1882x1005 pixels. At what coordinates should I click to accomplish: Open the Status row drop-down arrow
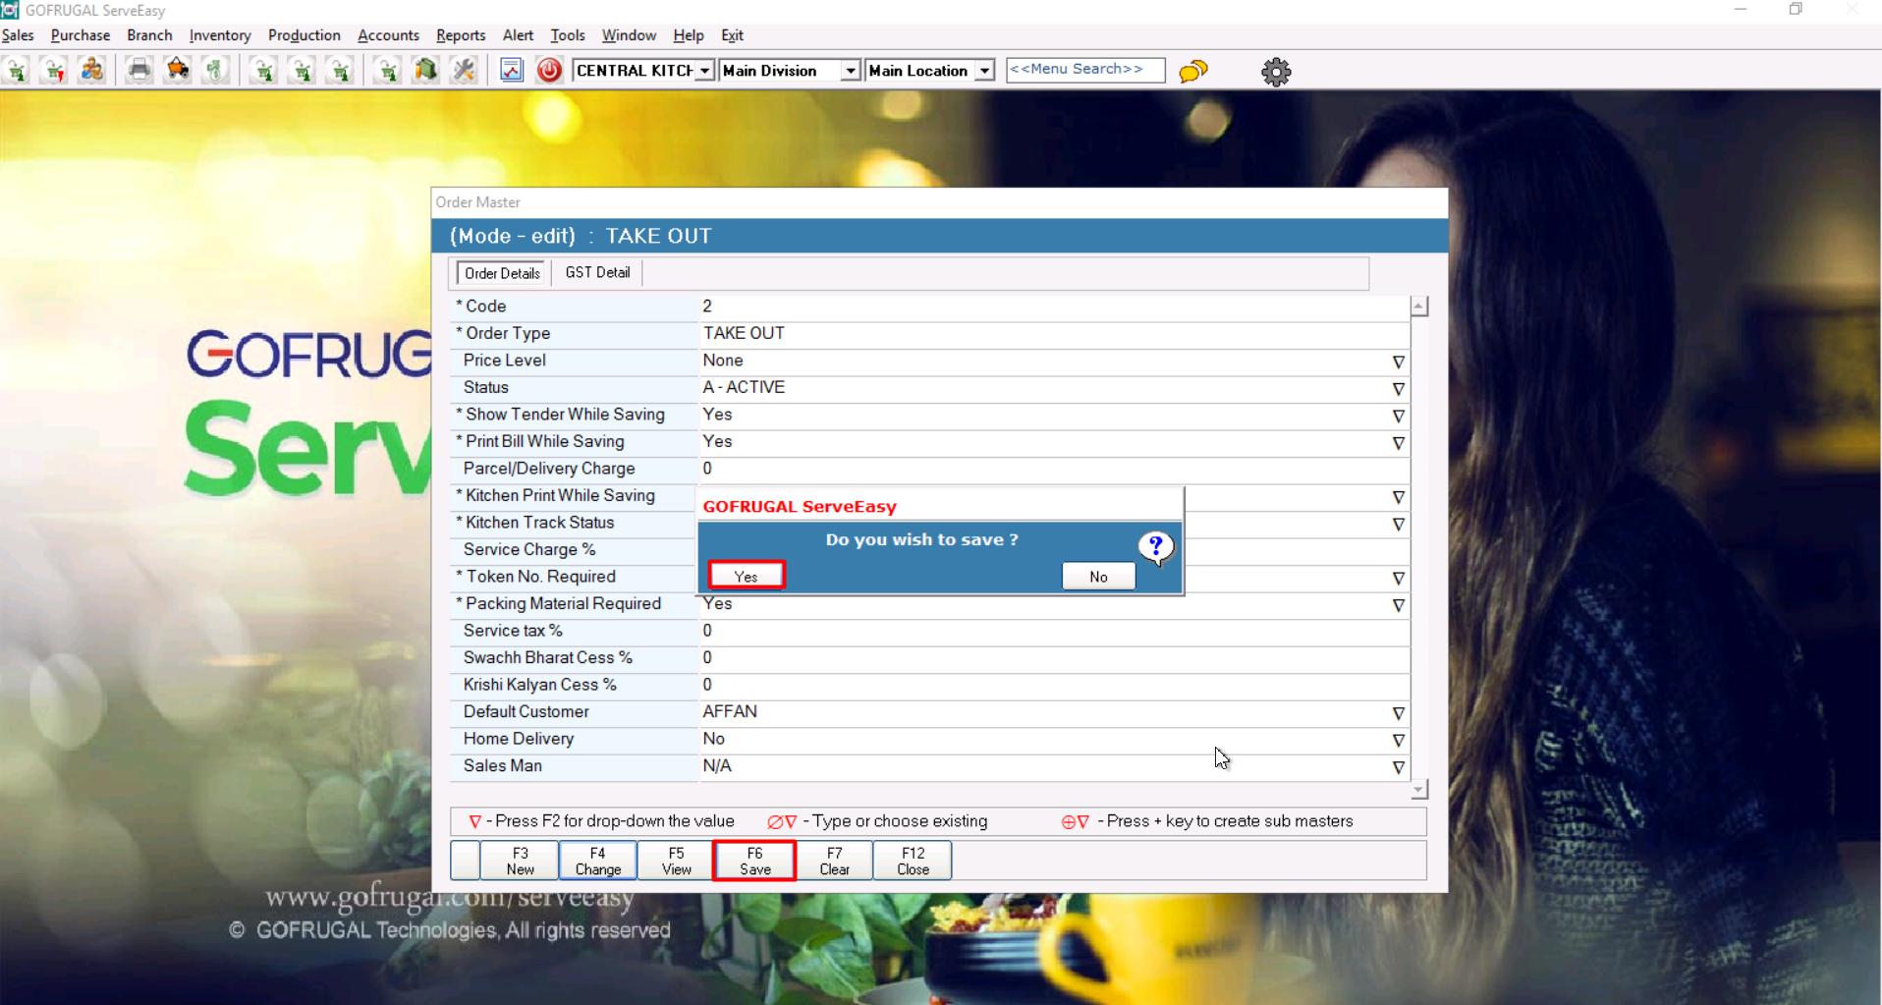1398,389
